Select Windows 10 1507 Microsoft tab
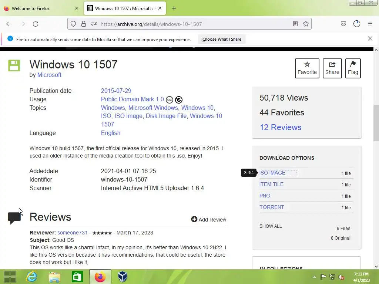379x284 pixels. 125,9
